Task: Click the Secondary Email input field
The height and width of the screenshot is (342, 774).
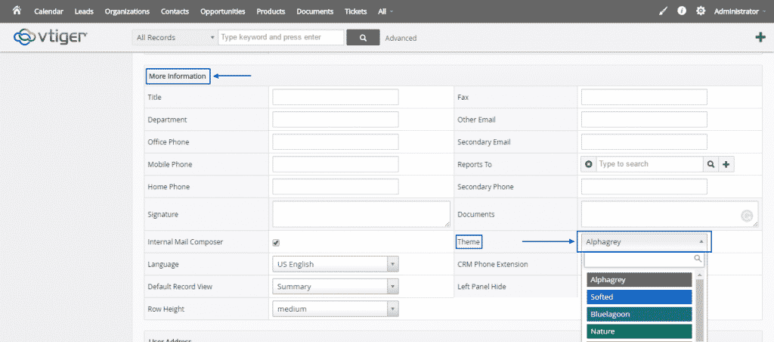Action: [644, 141]
